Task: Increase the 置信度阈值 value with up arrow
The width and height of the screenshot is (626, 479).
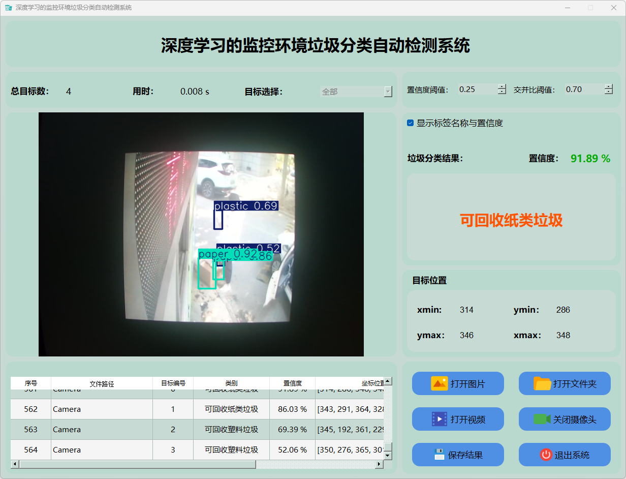Action: pos(502,86)
